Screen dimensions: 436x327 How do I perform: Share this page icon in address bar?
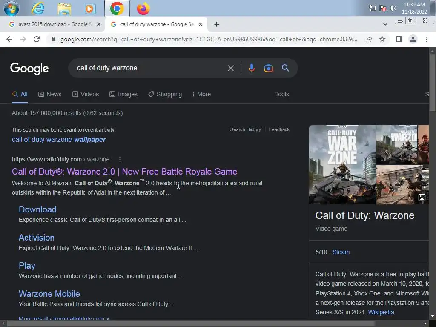tap(369, 39)
